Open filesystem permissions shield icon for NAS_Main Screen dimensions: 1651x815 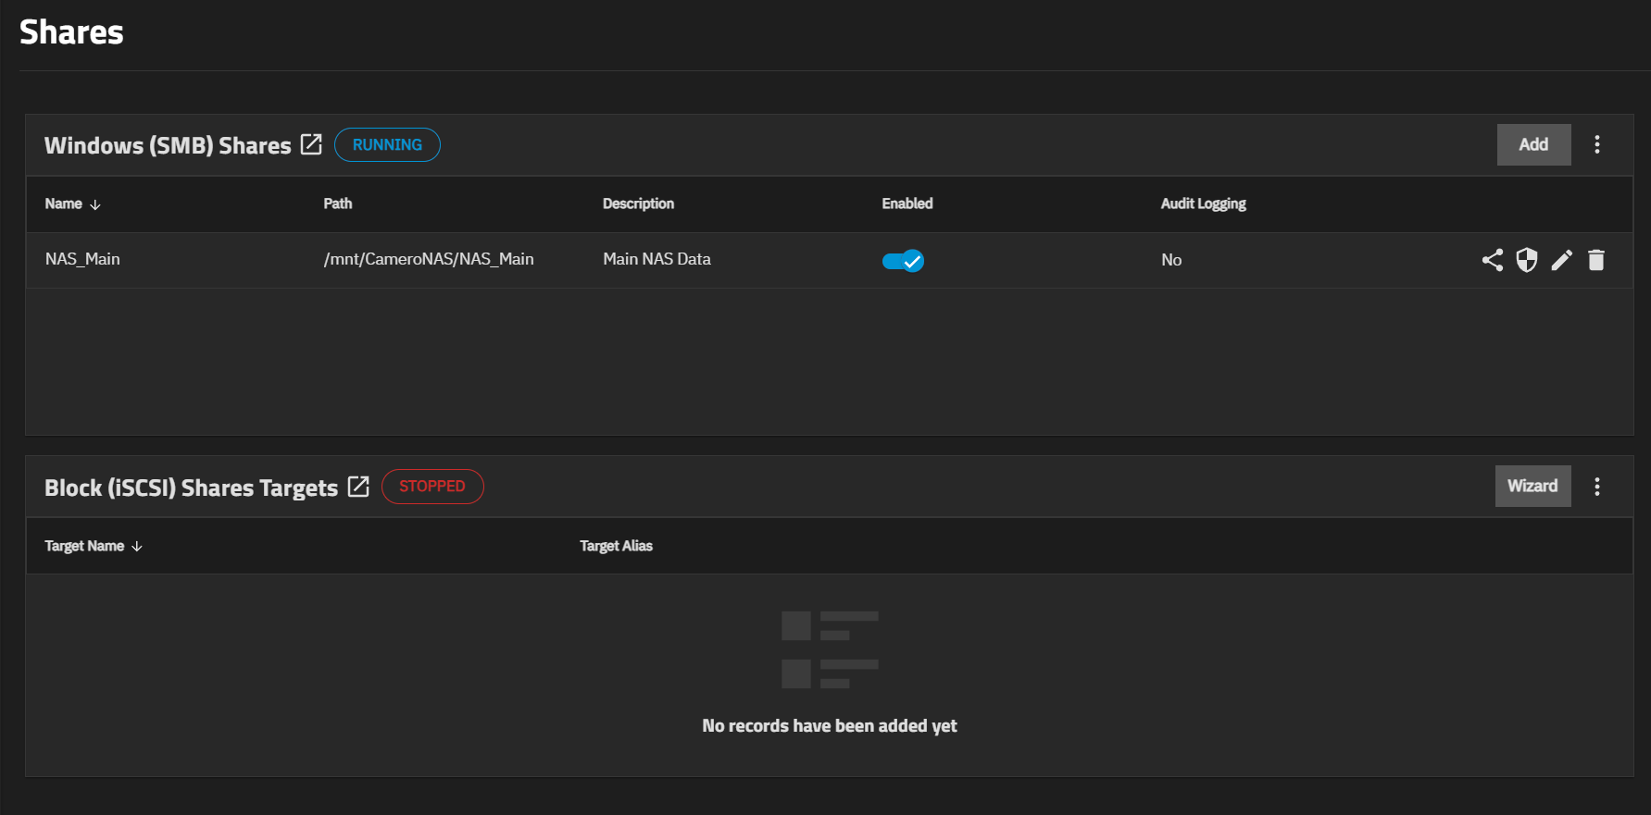coord(1526,260)
